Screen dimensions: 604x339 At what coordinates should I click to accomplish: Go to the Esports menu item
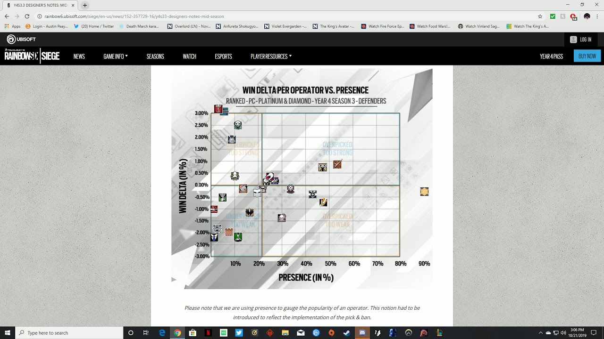point(223,56)
